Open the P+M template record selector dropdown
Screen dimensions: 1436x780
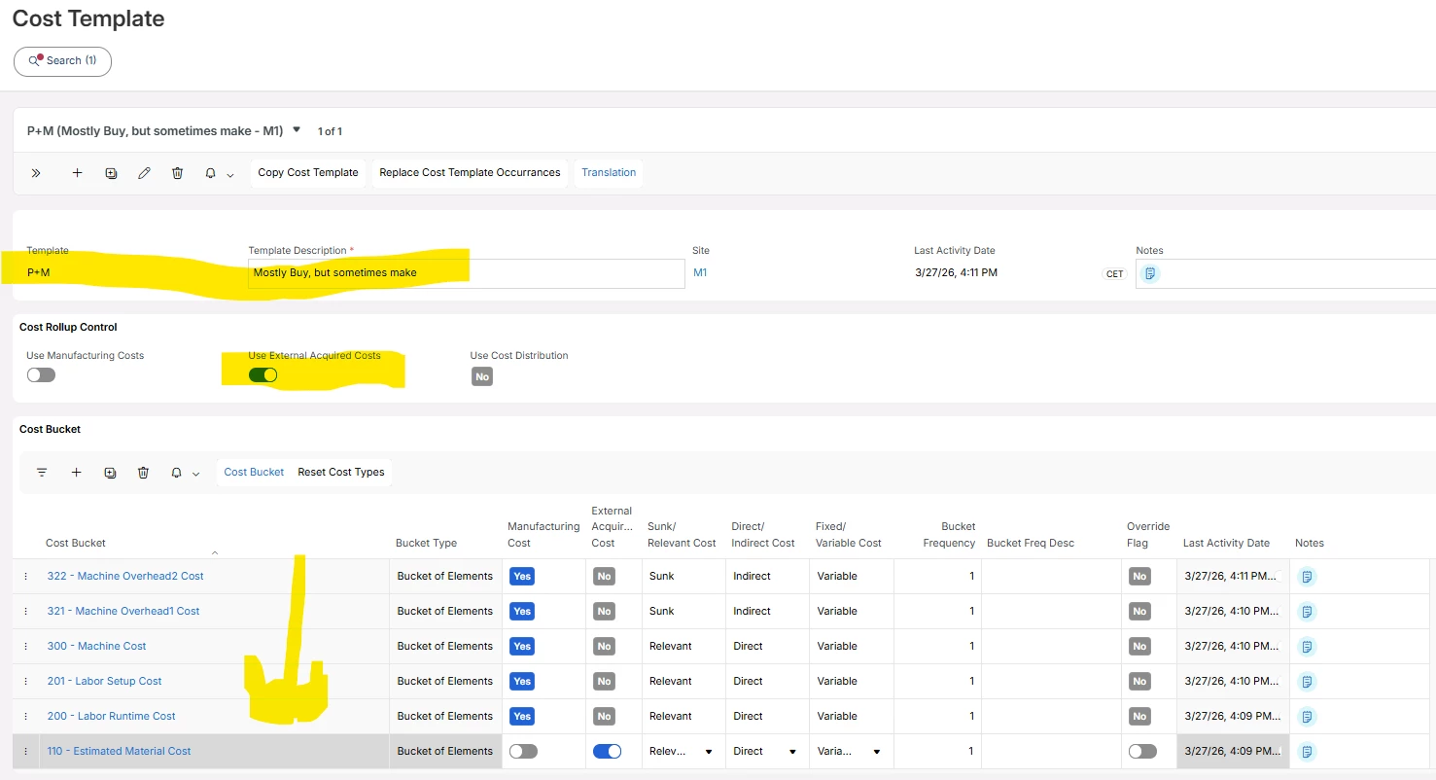297,130
